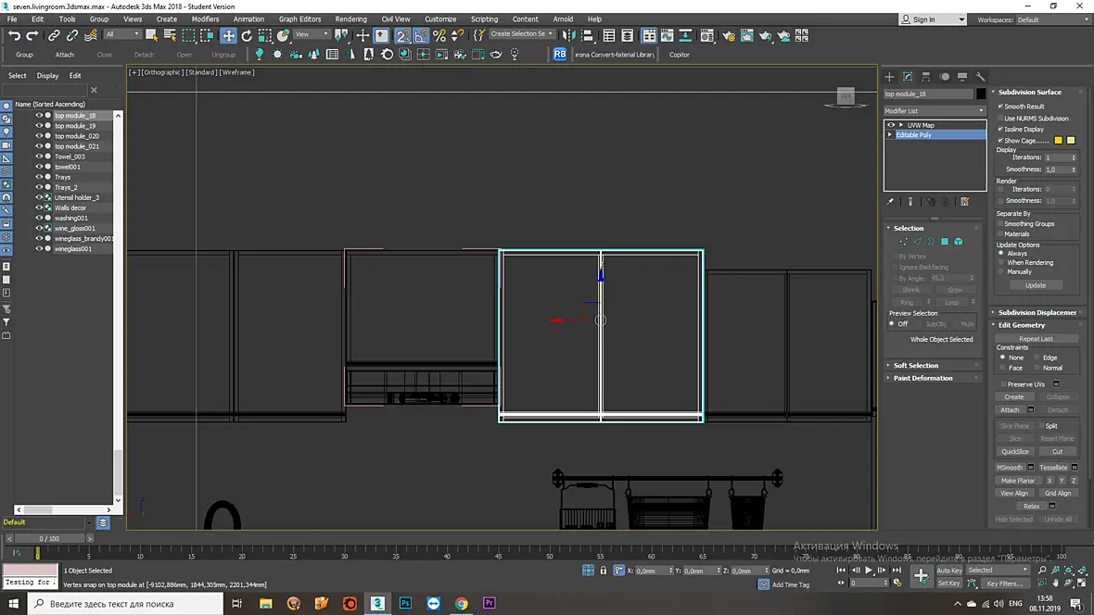Activate the Select and Move tool
1094x615 pixels.
coord(228,35)
